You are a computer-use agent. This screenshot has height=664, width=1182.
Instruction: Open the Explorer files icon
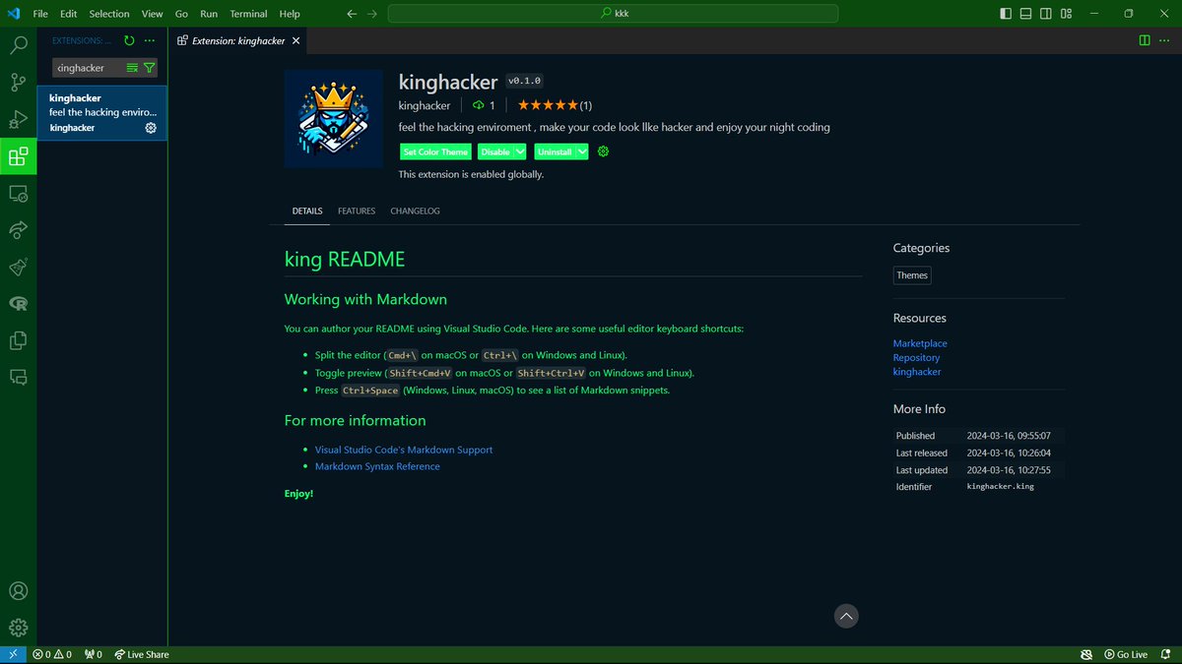(x=18, y=340)
